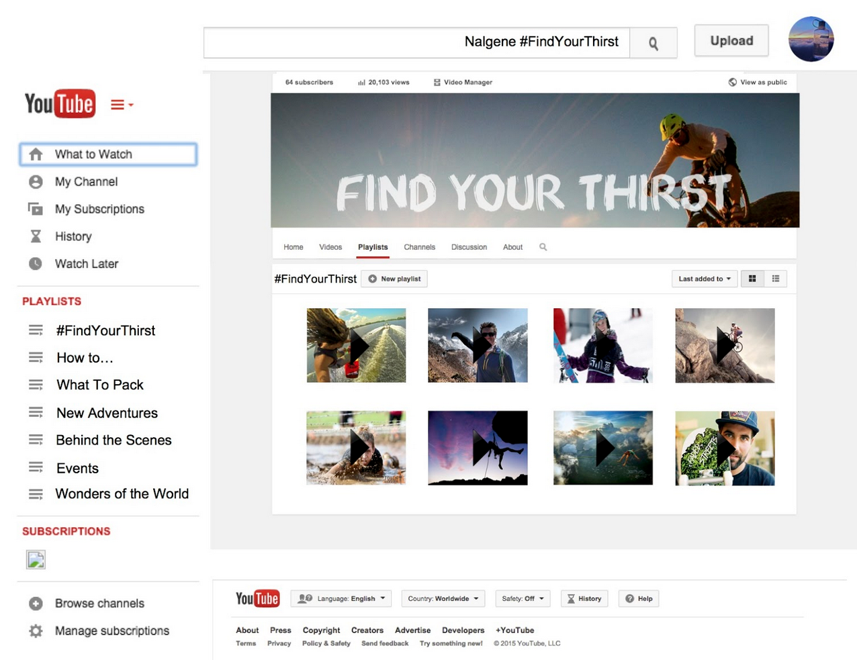Click the playlist icon beside New Adventures
Image resolution: width=857 pixels, height=660 pixels.
click(36, 412)
